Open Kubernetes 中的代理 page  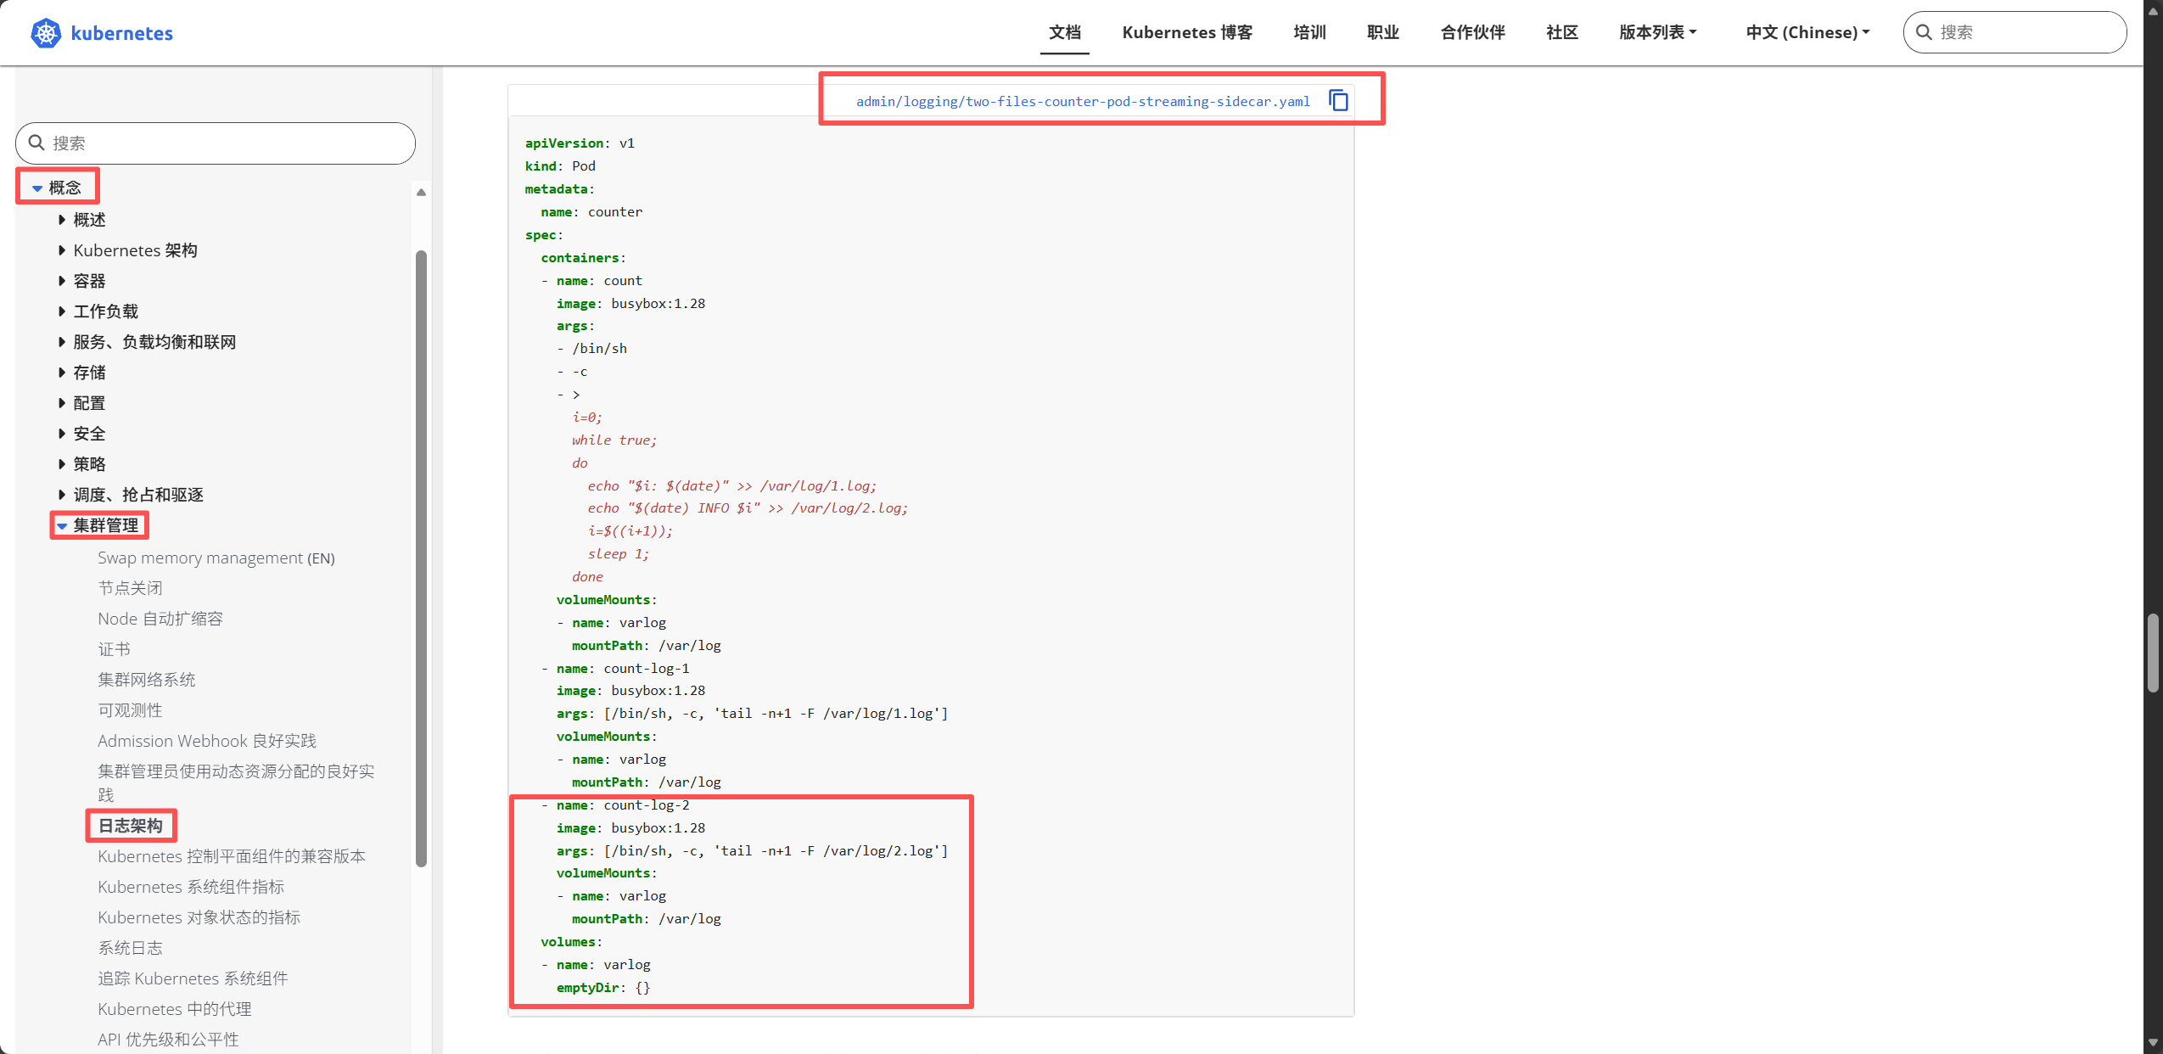[x=175, y=1009]
